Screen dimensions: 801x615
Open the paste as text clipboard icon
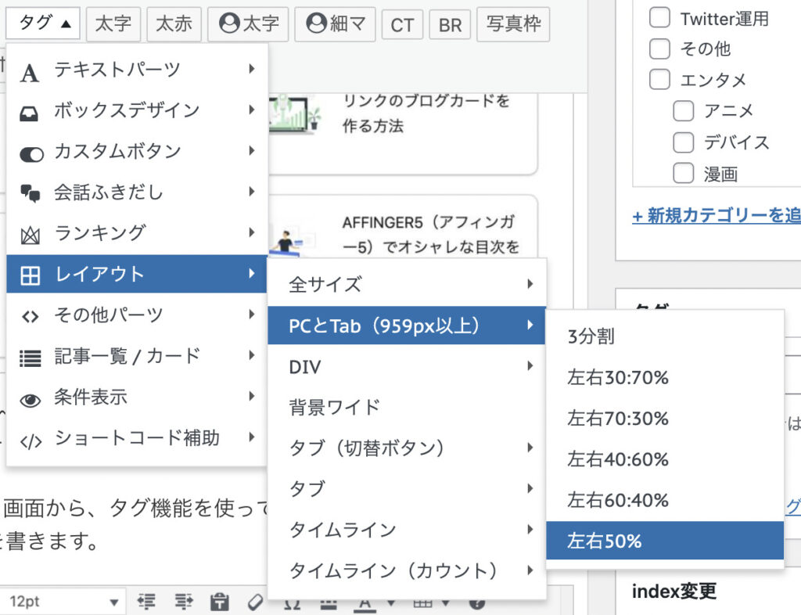(220, 602)
